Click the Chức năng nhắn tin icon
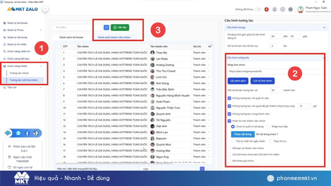This screenshot has height=186, width=331. click(x=4, y=51)
